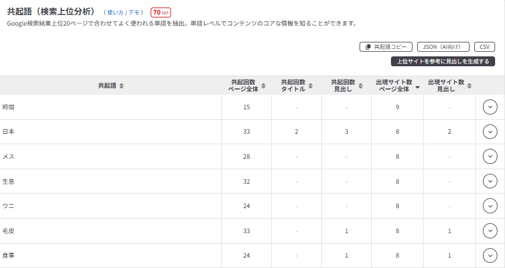Click the 共起語コピー copy button

tap(386, 47)
